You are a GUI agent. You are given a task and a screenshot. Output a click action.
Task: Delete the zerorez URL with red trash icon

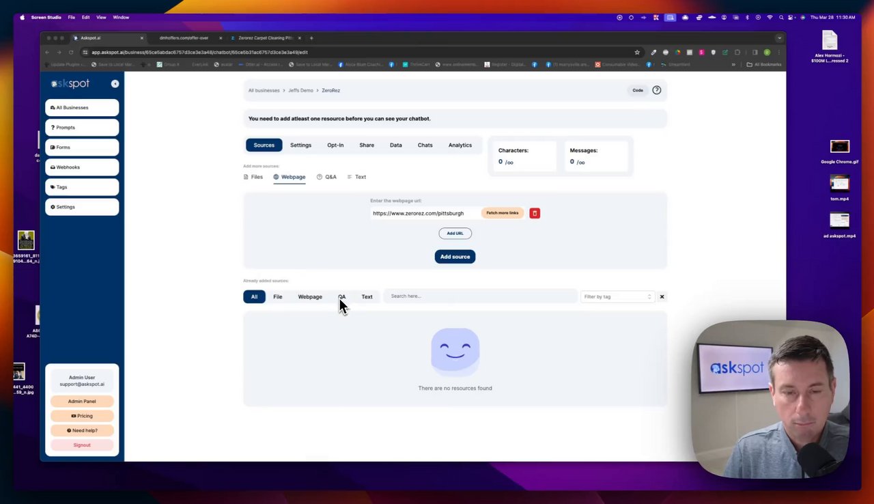click(x=535, y=213)
